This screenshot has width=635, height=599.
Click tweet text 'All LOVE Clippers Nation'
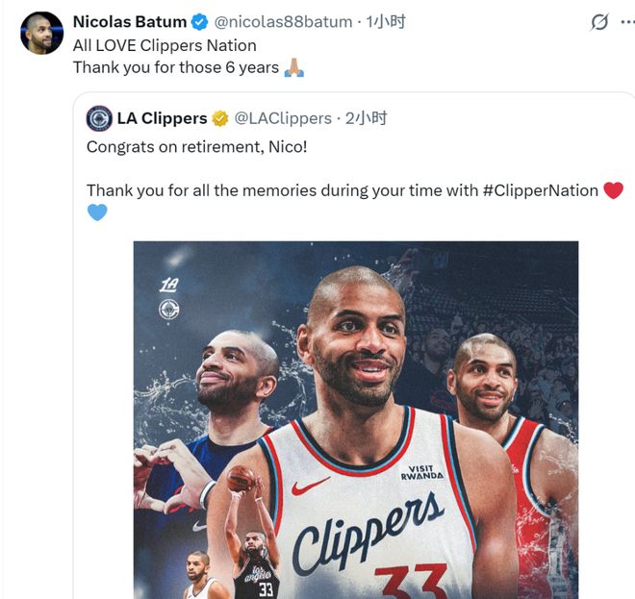[x=165, y=45]
